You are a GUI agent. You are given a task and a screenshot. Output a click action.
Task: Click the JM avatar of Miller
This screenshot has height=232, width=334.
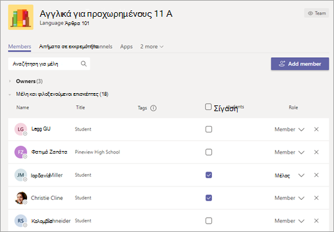coord(21,175)
